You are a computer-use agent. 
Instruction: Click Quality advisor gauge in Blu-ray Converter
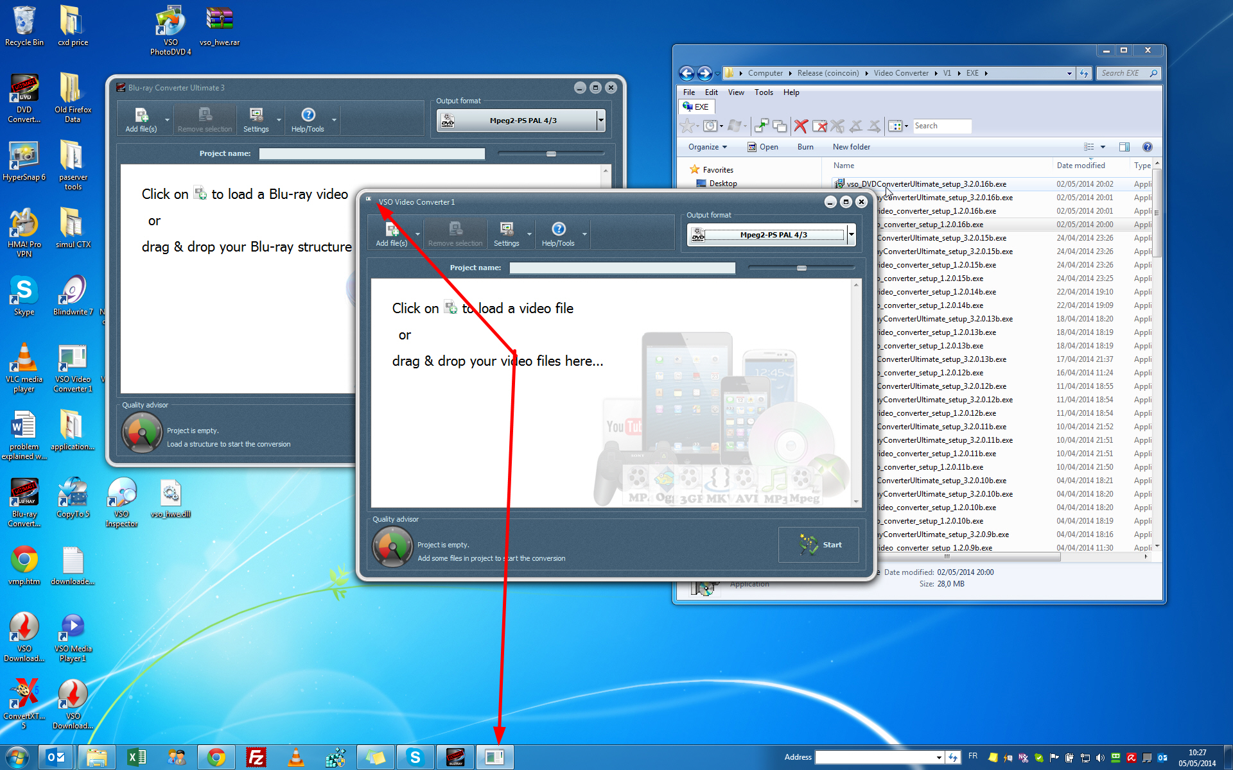tap(142, 432)
